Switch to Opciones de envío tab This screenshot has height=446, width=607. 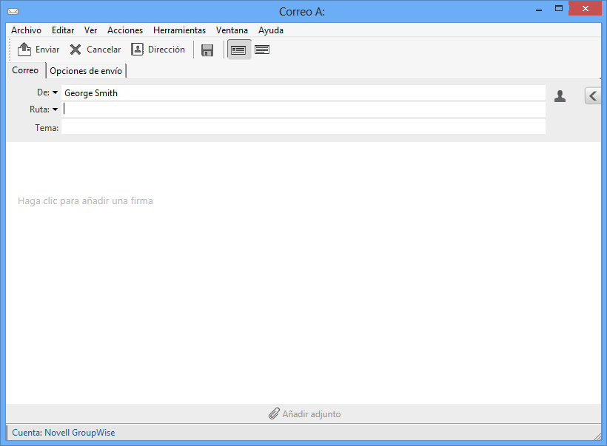click(x=86, y=71)
